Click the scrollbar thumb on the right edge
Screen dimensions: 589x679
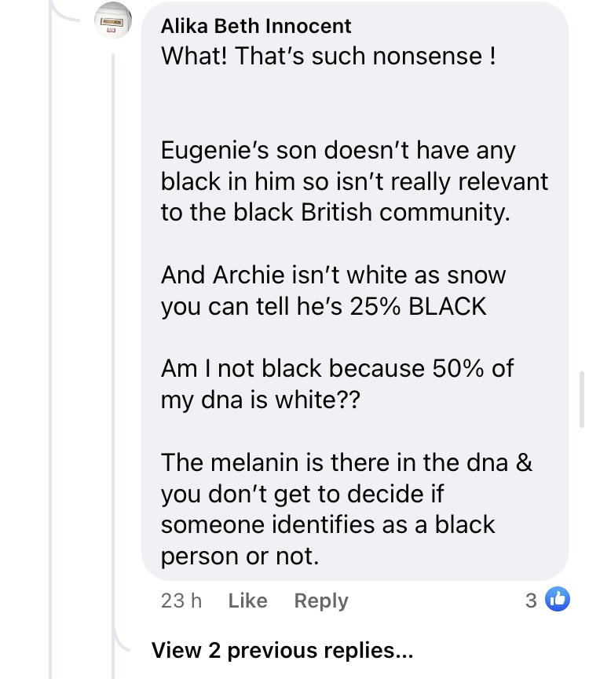tap(582, 400)
